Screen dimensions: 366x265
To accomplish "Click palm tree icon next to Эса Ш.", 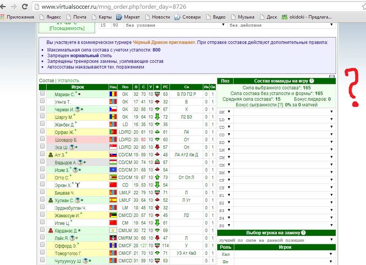I will 72,147.
